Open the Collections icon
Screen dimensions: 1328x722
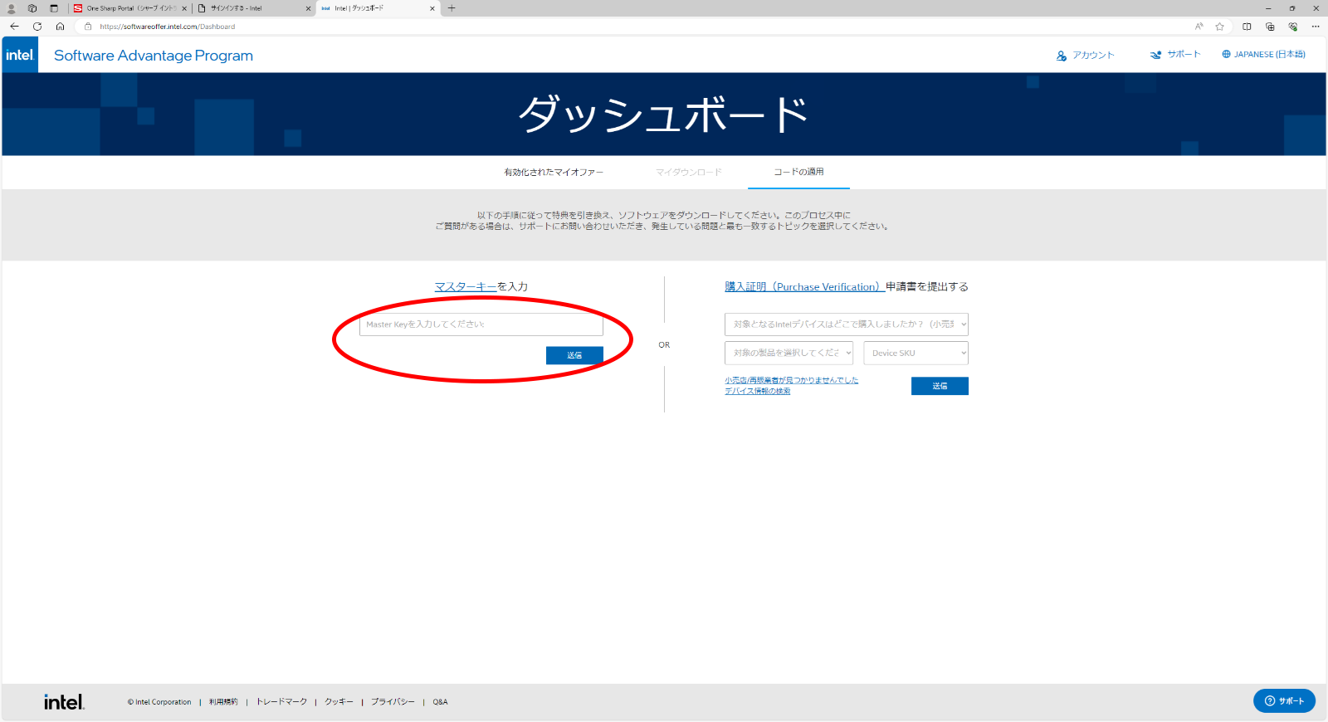1270,27
